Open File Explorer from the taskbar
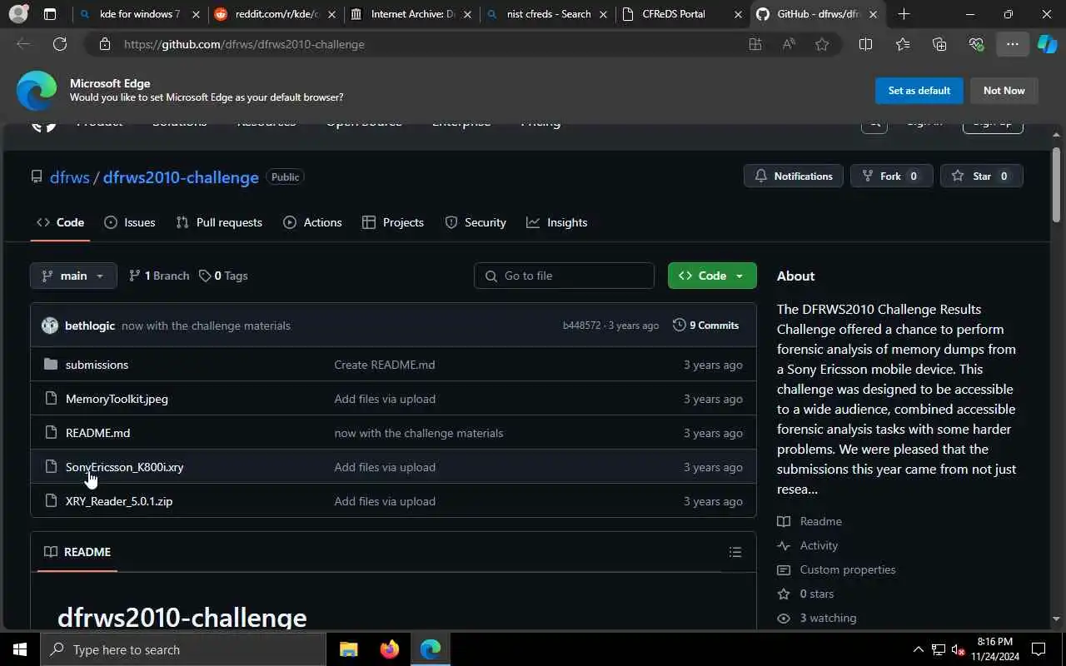The image size is (1066, 666). coord(348,649)
